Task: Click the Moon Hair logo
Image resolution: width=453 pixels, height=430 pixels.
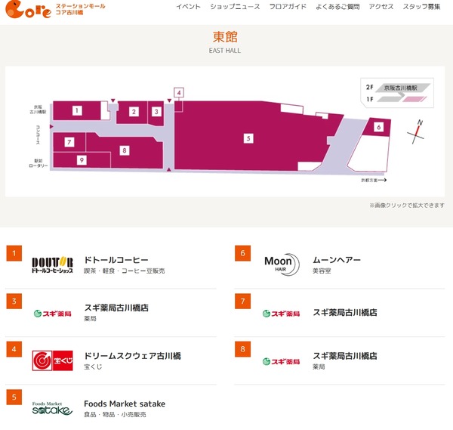Action: [282, 264]
